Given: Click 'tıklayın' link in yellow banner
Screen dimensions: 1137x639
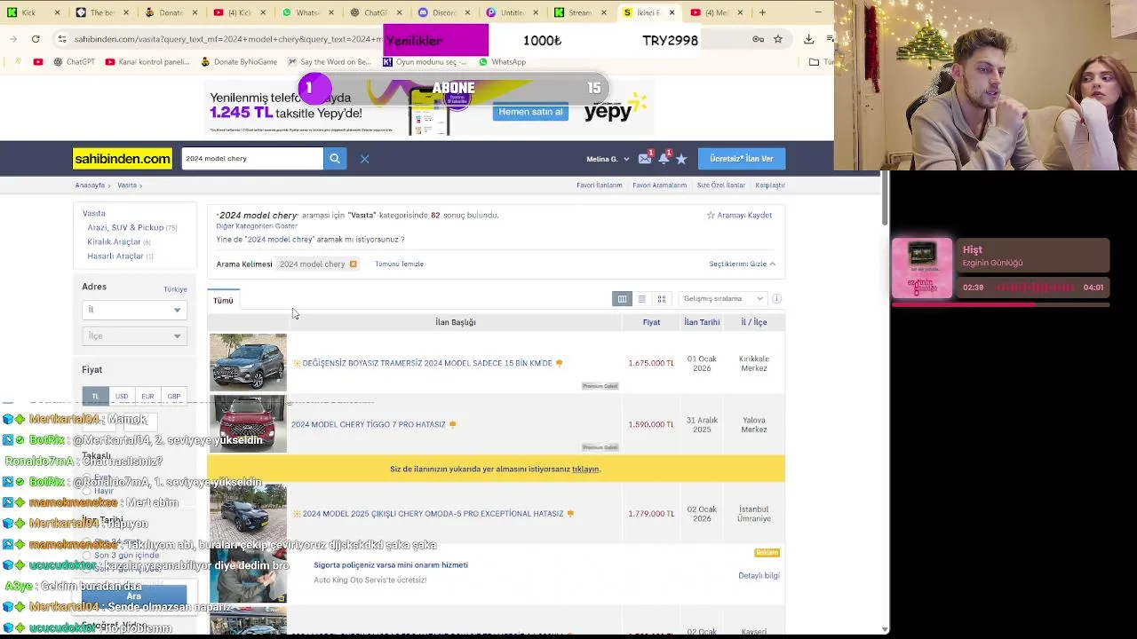Looking at the screenshot, I should 585,469.
